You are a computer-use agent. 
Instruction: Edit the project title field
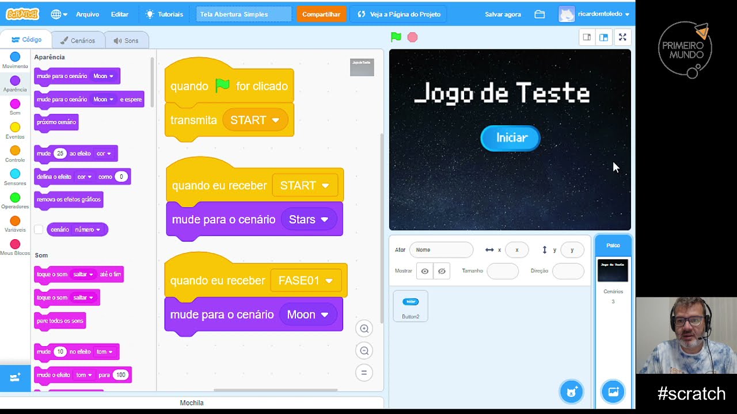tap(244, 14)
